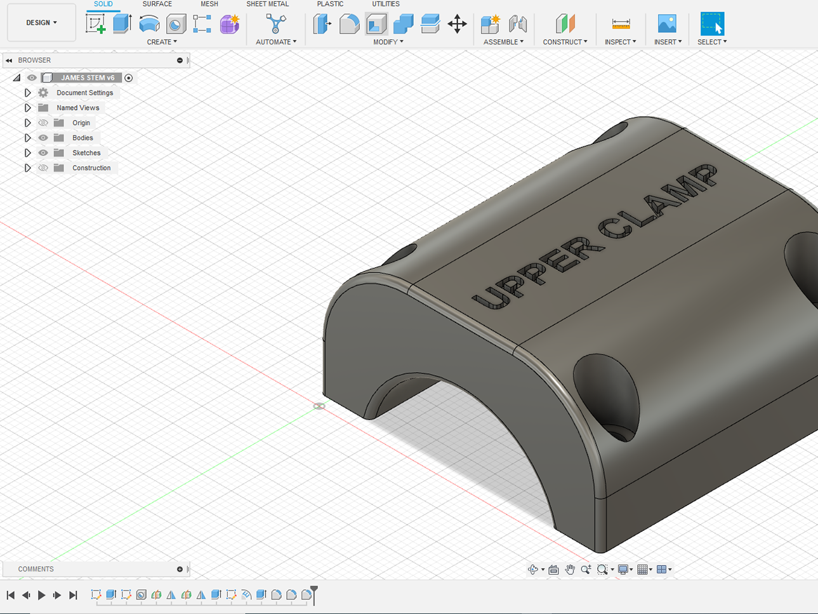Open the INSERT dropdown menu
Screen dimensions: 818x614
coord(668,42)
